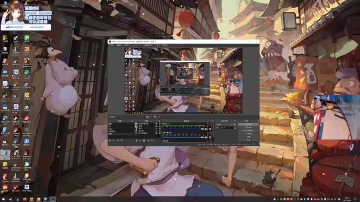This screenshot has height=202, width=360.
Task: Open the 编辑 (Edit) menu in OBS
Action: pyautogui.click(x=119, y=45)
